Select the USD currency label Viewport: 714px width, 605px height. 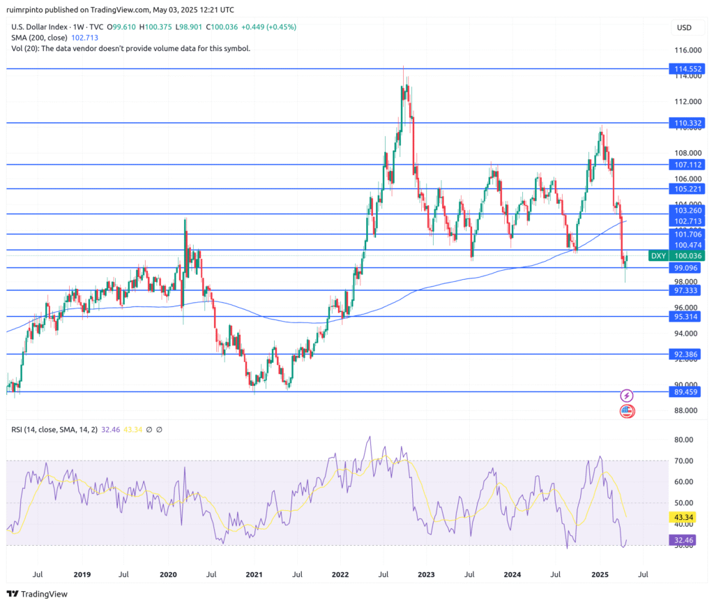coord(683,27)
